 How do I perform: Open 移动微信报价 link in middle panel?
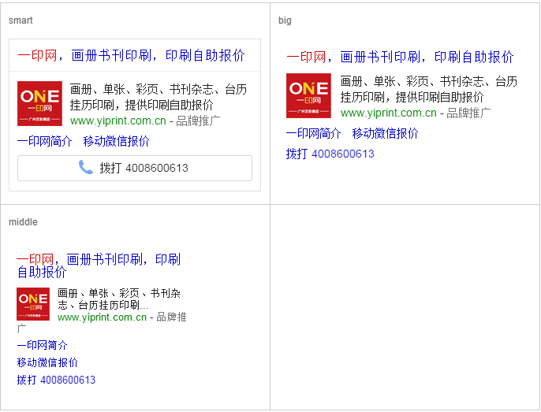[47, 362]
